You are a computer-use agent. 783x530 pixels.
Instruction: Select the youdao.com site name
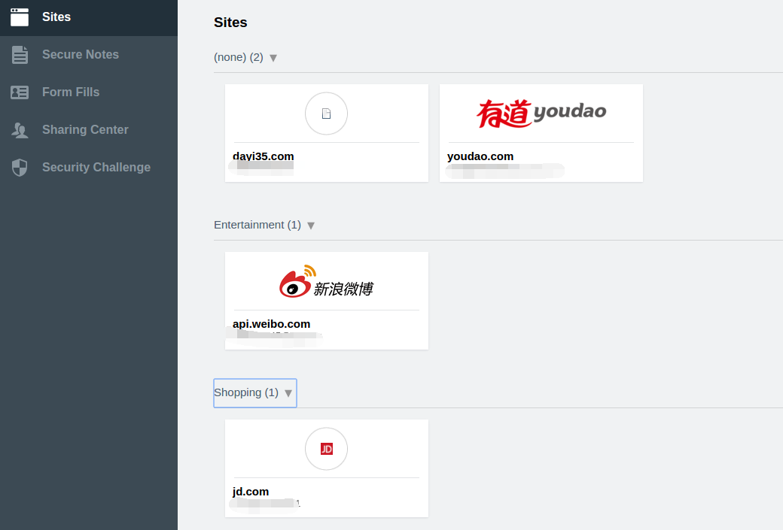click(x=480, y=156)
